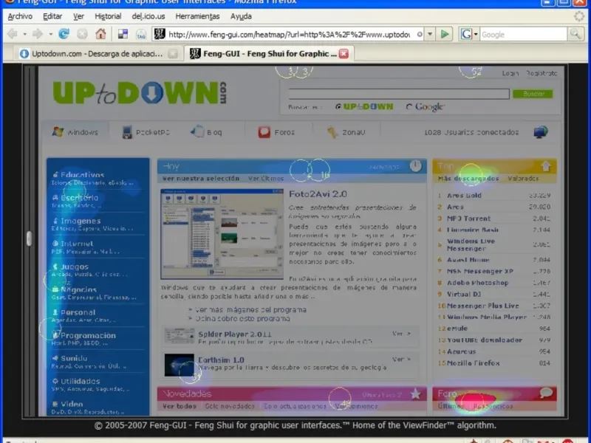Open the Back button history dropdown arrow
591x443 pixels.
tap(24, 34)
